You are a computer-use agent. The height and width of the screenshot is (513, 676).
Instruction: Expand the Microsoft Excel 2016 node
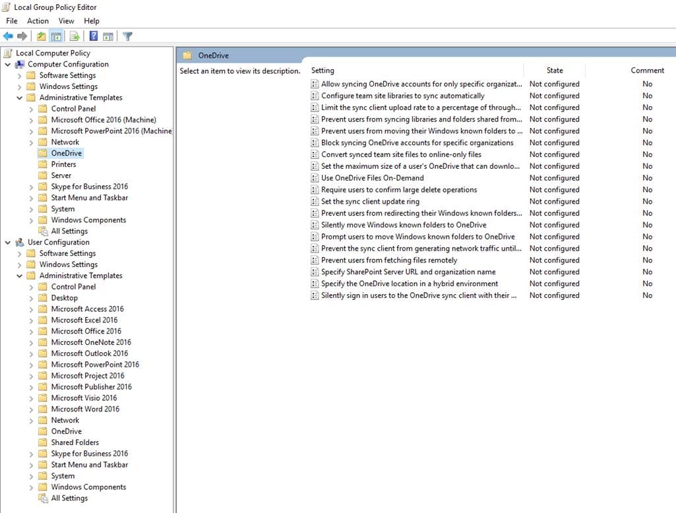coord(31,320)
